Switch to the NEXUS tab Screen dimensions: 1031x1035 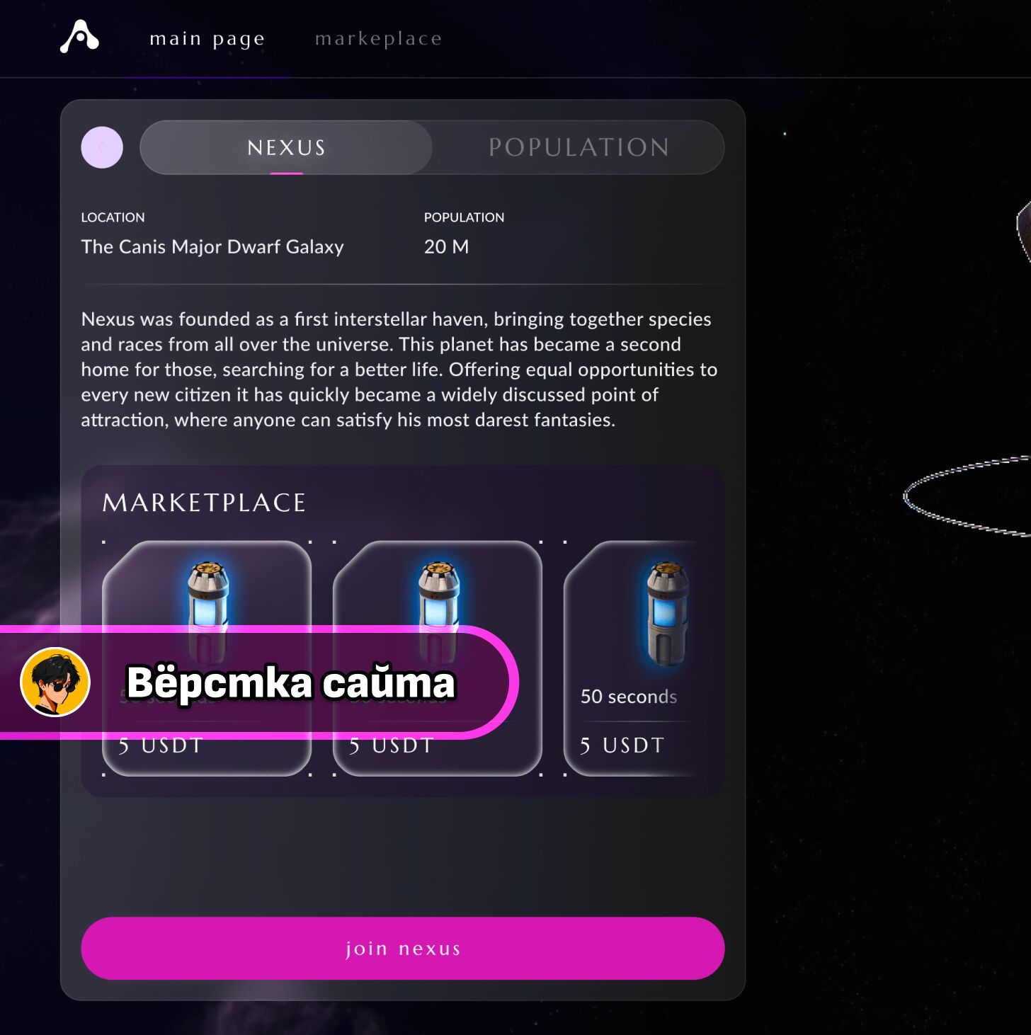click(286, 147)
